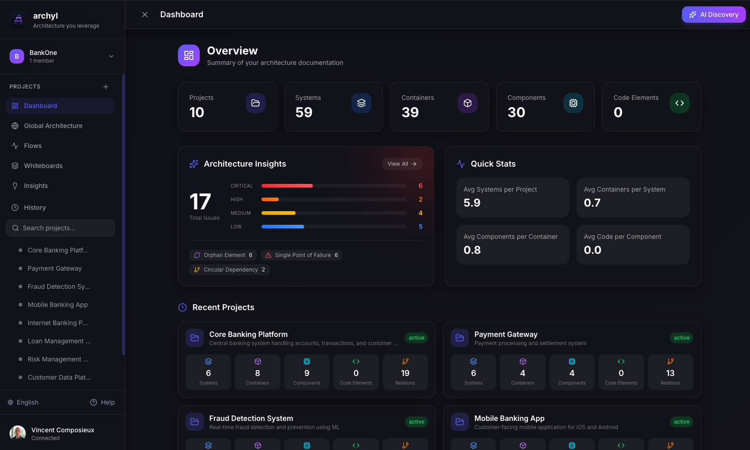Click the Systems stack icon on stats card
750x450 pixels.
(361, 103)
